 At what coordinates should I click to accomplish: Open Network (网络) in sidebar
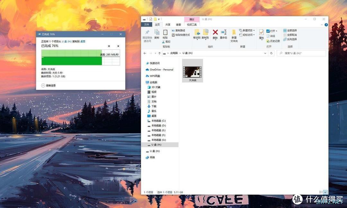coord(150,158)
